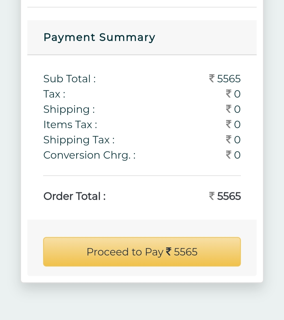The height and width of the screenshot is (320, 284).
Task: Click the rupee symbol in Conversion Chrg. row
Action: pyautogui.click(x=229, y=155)
